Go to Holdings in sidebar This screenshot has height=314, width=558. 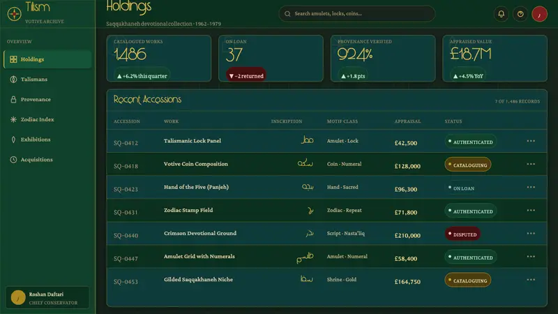coord(47,59)
